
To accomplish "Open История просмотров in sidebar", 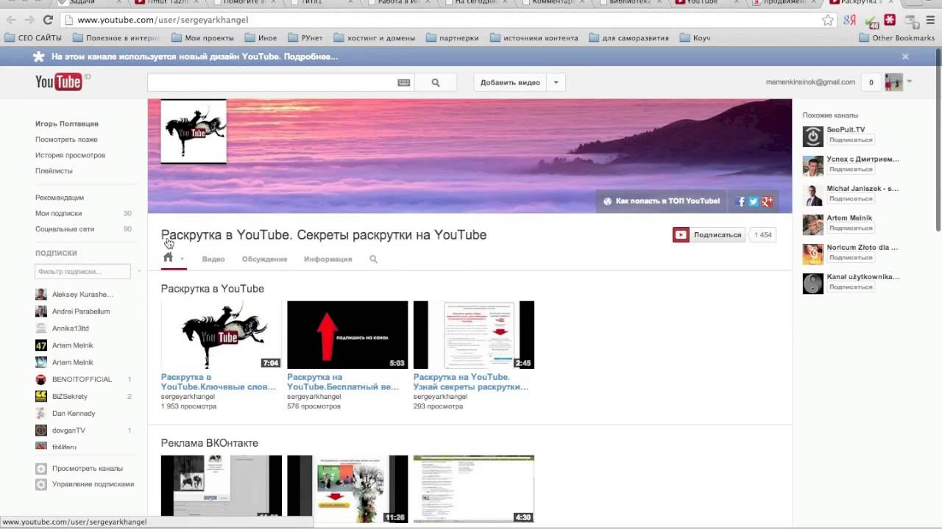I will pos(70,156).
